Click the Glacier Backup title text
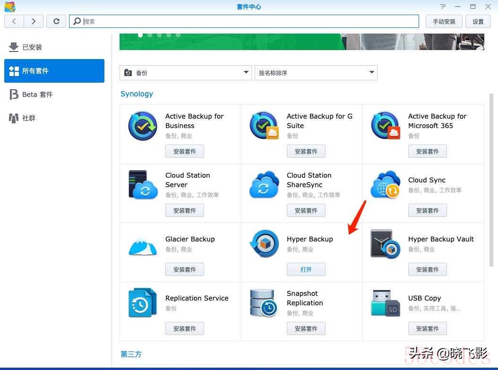The image size is (498, 370). pos(190,239)
